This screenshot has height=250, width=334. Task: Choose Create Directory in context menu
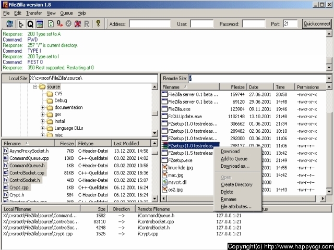click(x=236, y=184)
